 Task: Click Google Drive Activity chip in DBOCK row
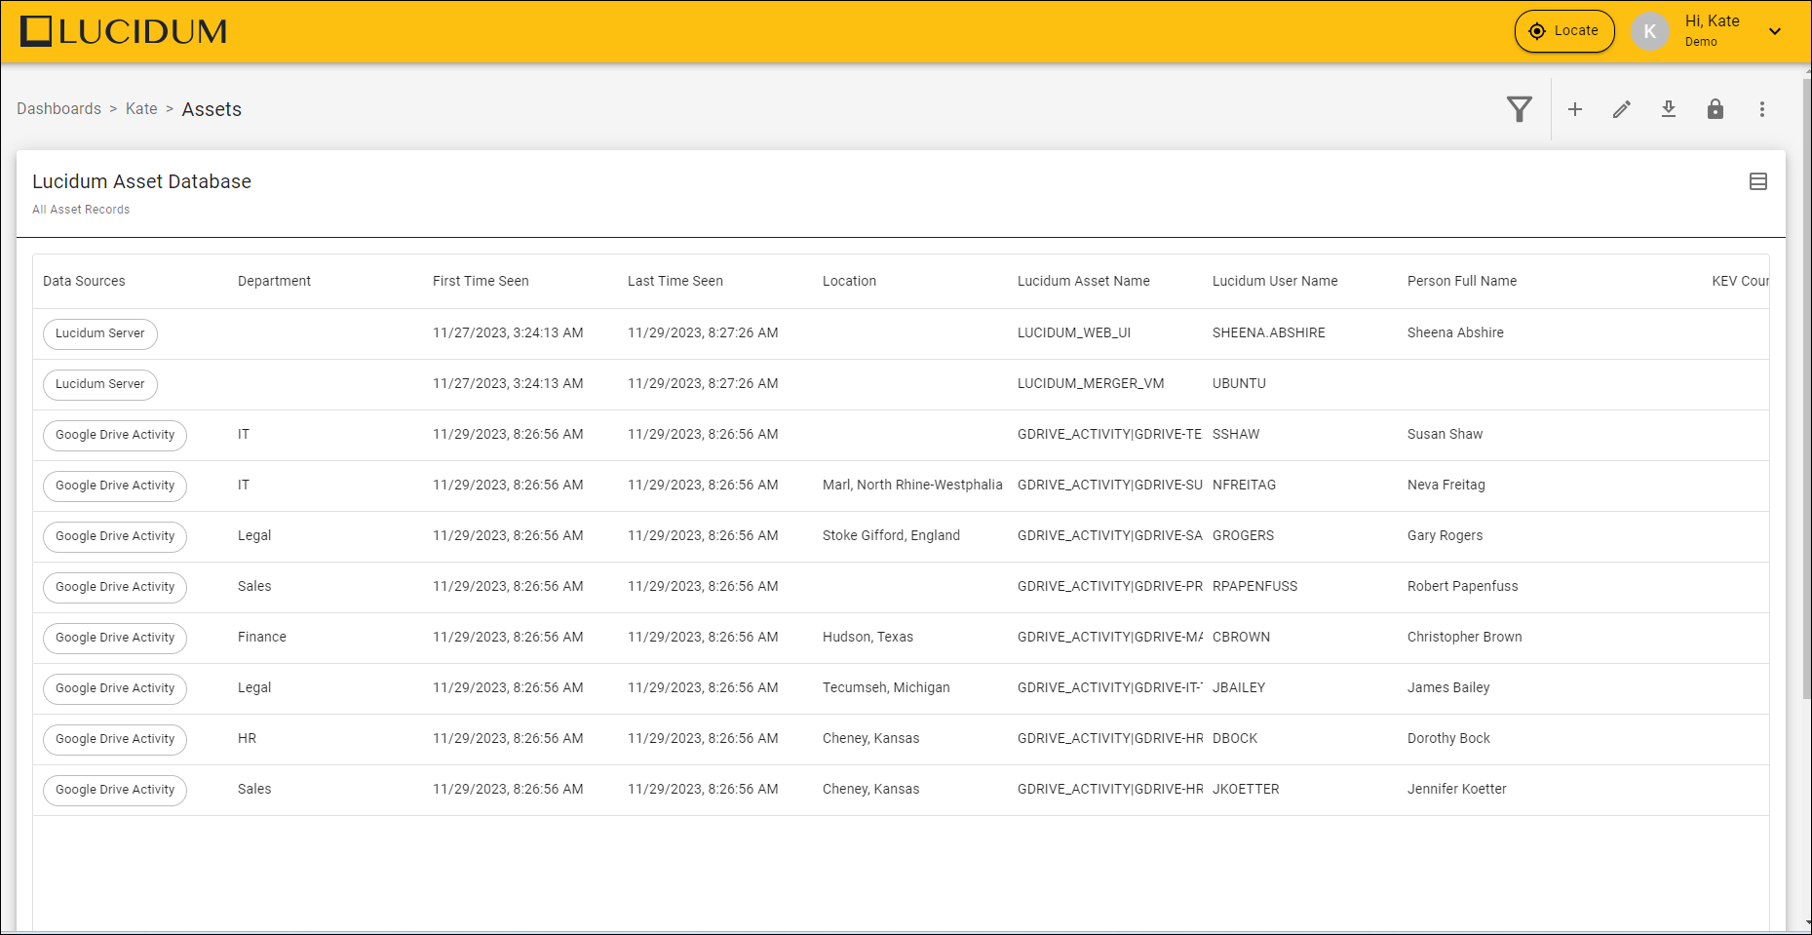tap(115, 739)
